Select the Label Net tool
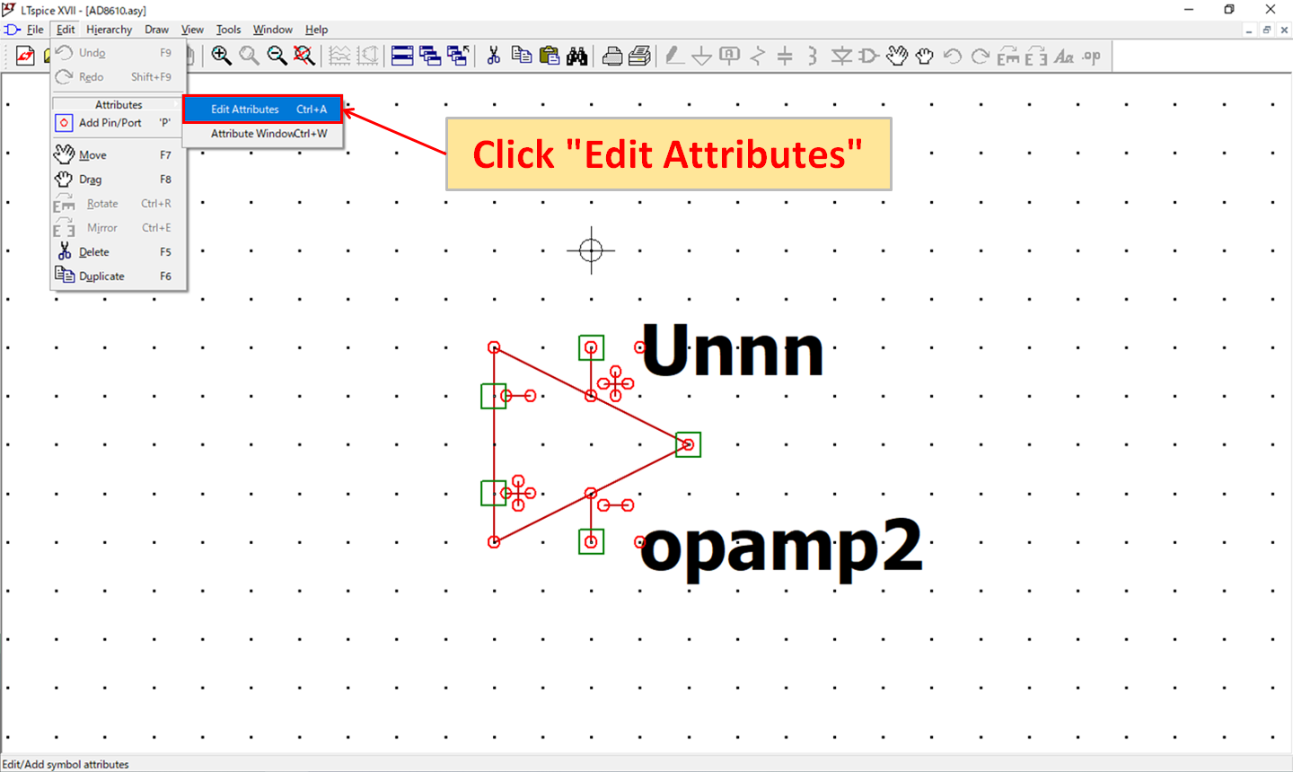This screenshot has width=1293, height=772. click(729, 56)
